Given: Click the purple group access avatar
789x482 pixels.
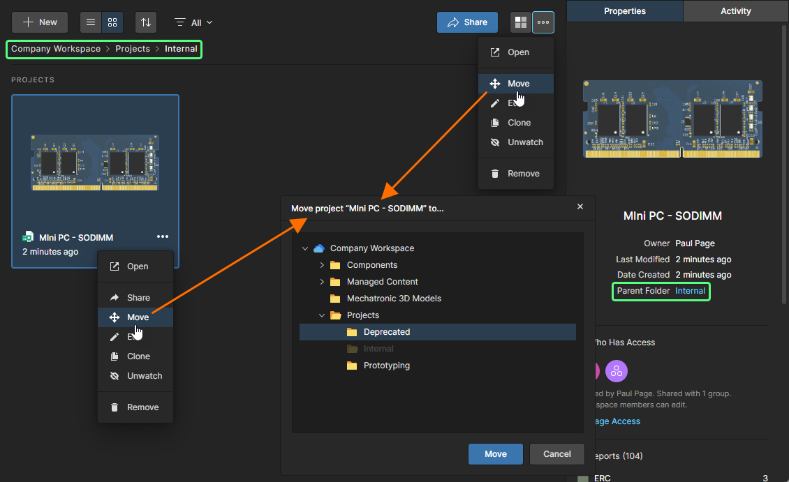Looking at the screenshot, I should [x=617, y=370].
